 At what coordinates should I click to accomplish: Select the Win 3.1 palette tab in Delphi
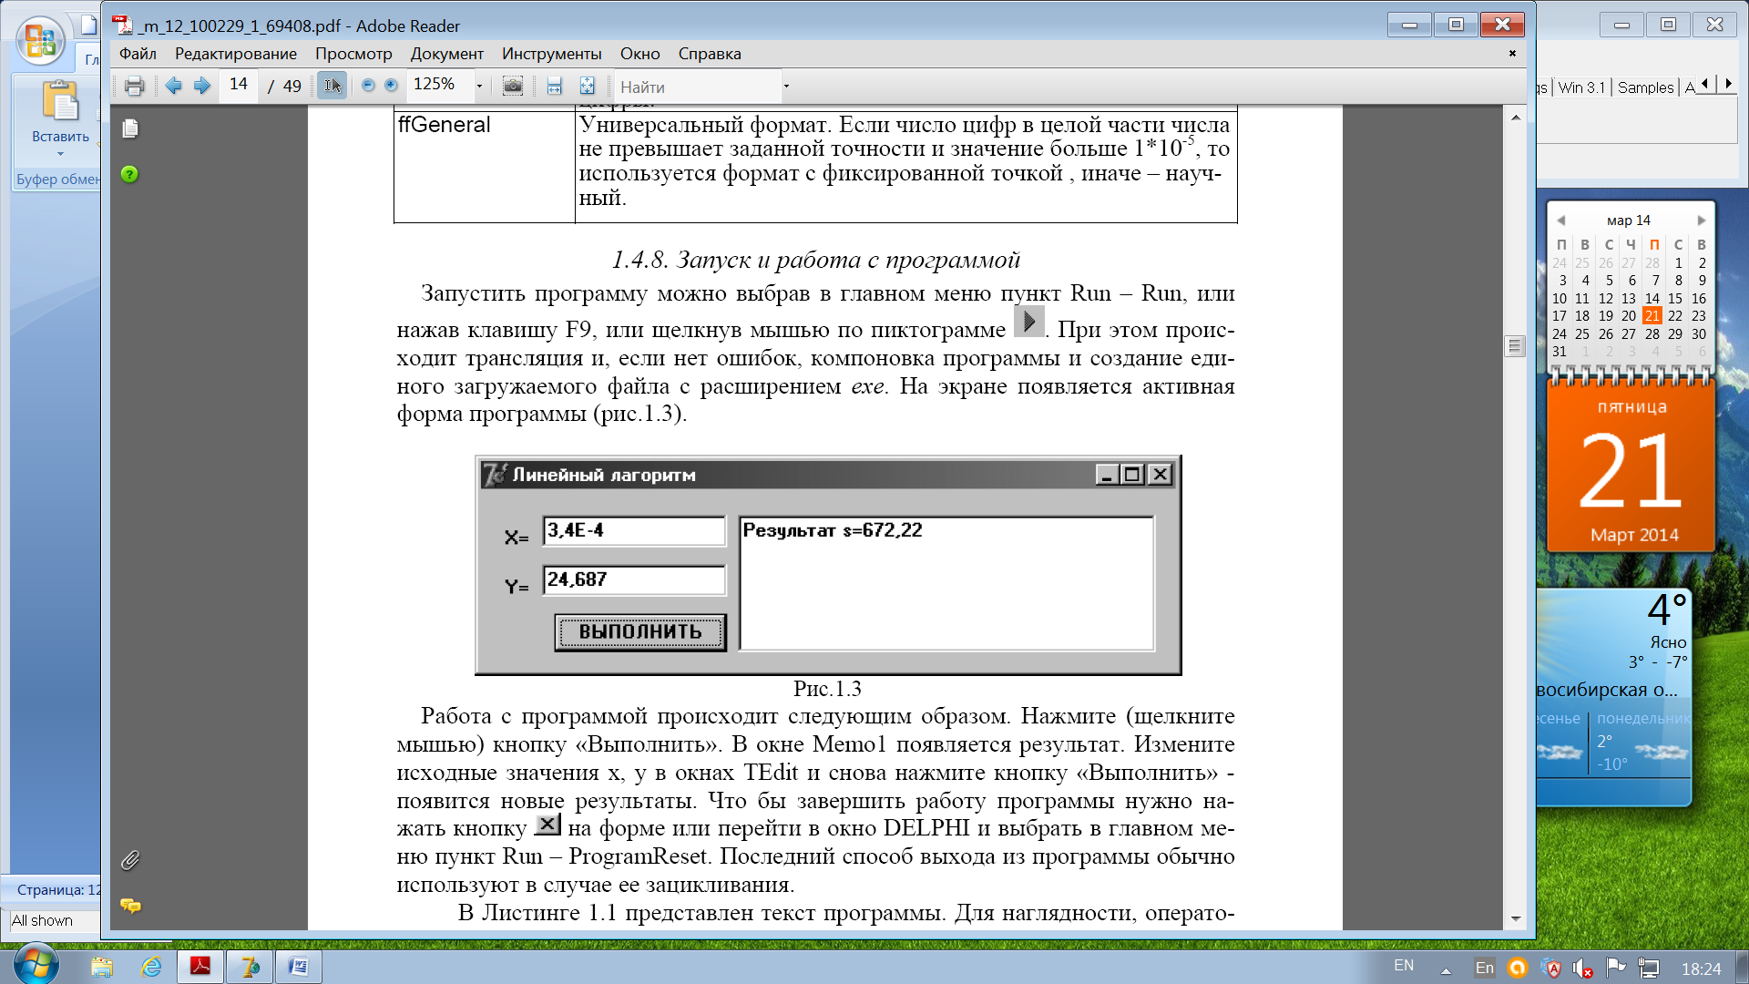click(x=1581, y=87)
